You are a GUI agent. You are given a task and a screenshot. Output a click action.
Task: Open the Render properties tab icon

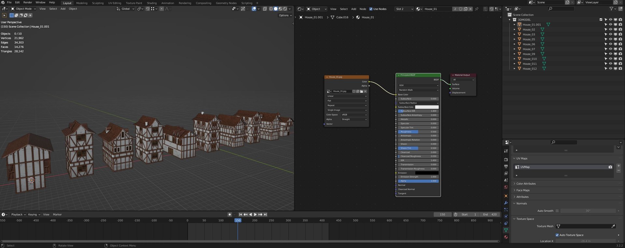(x=506, y=159)
